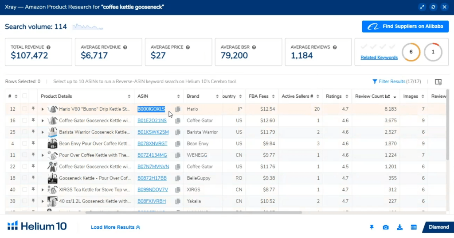Refresh the Xray results
Image resolution: width=454 pixels, height=238 pixels.
[x=433, y=7]
